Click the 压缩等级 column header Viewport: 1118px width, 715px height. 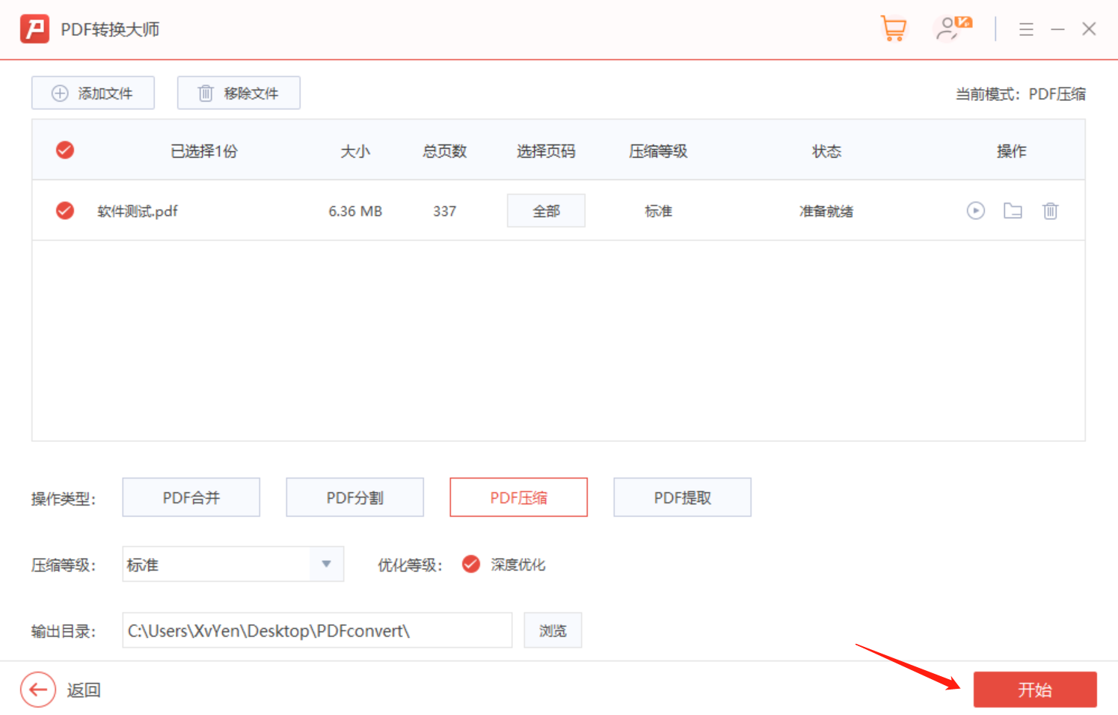click(x=658, y=151)
